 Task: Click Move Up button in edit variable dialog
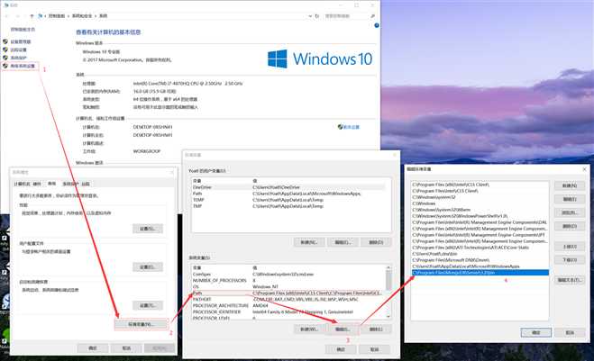pyautogui.click(x=570, y=247)
